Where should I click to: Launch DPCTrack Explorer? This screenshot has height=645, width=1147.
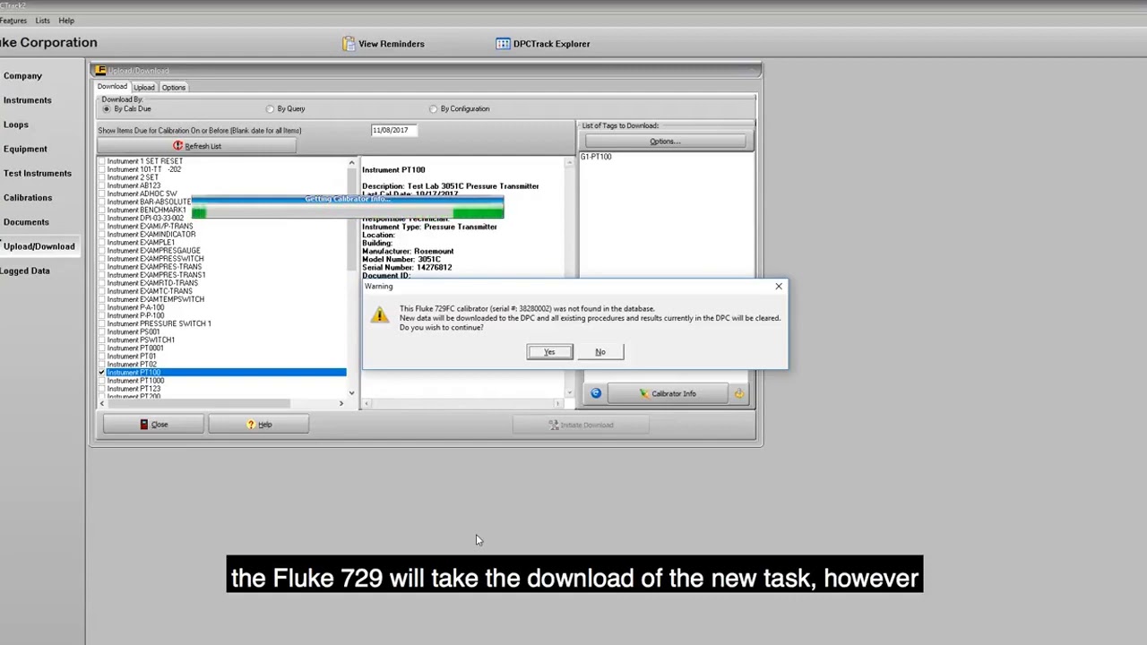click(x=544, y=44)
